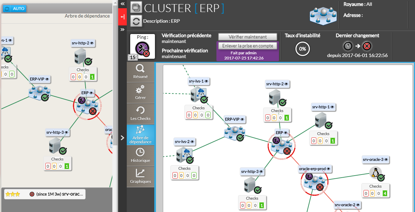415x212 pixels.
Task: Click the double left chevron expander
Action: [x=122, y=3]
